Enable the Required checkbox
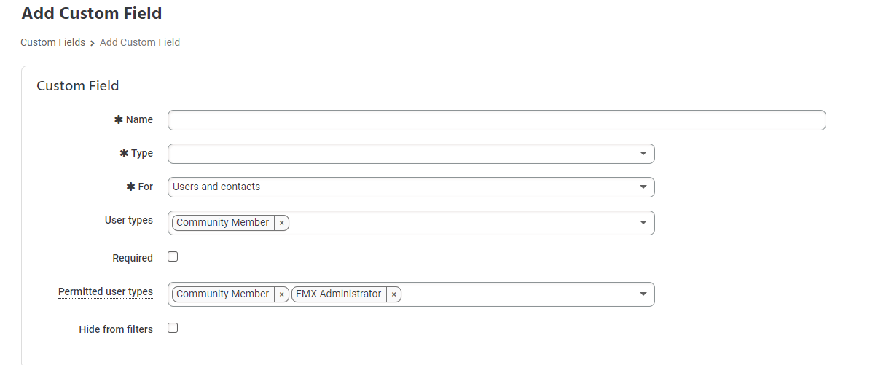The image size is (878, 365). click(173, 256)
